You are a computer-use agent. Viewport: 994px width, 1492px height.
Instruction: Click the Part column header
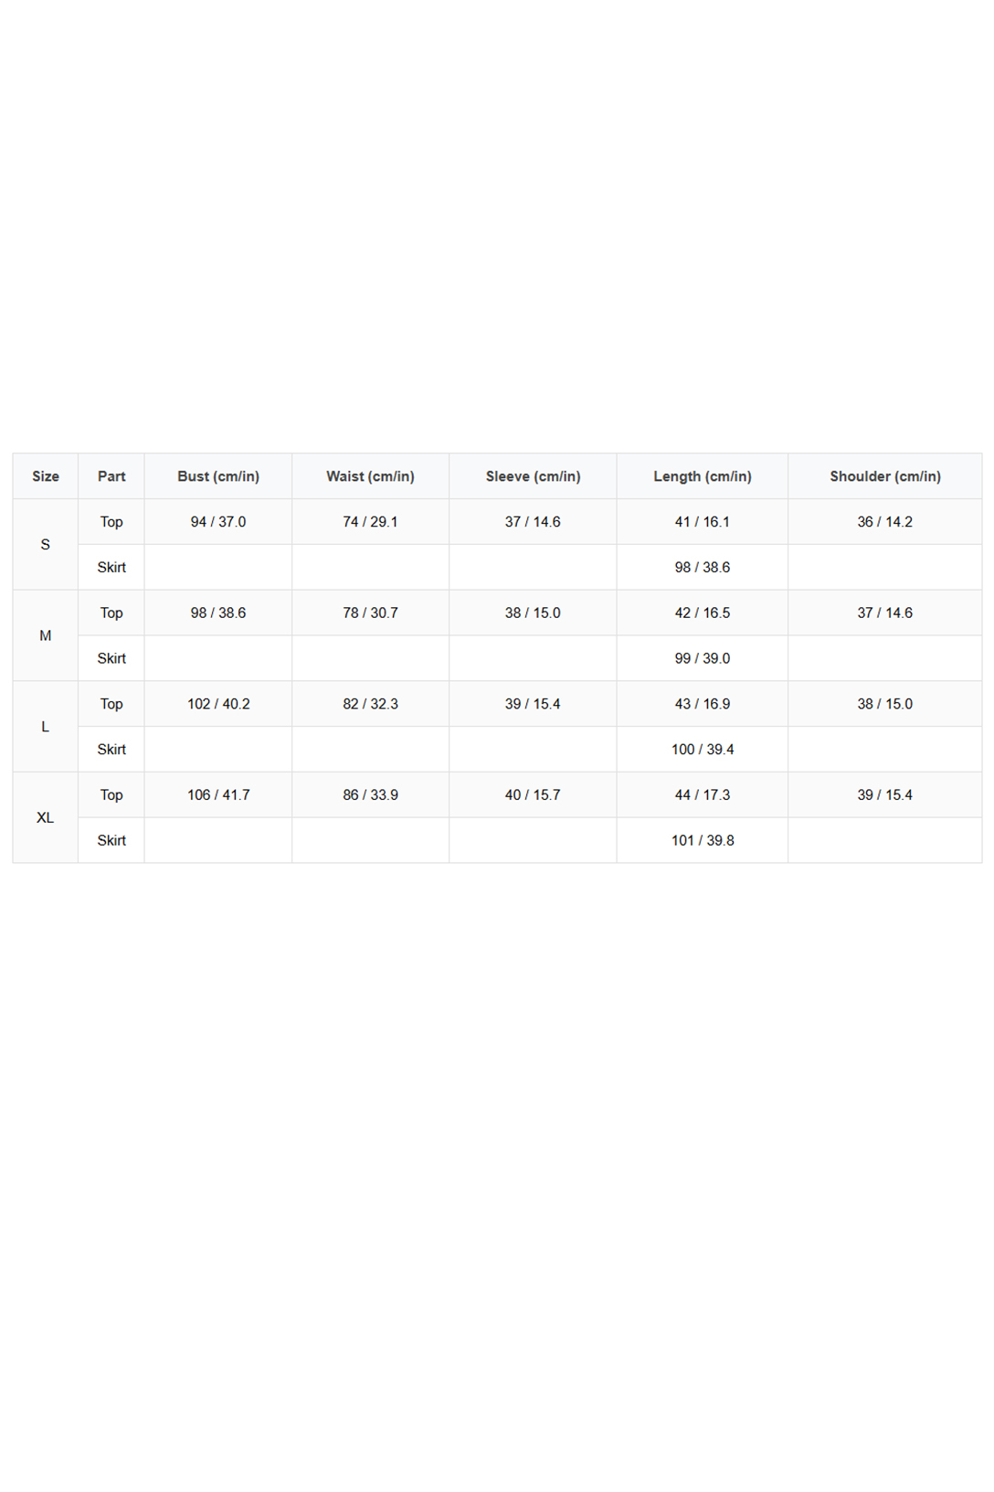point(111,476)
